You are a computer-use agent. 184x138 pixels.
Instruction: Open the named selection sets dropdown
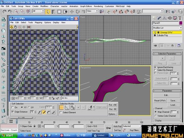pos(153,11)
